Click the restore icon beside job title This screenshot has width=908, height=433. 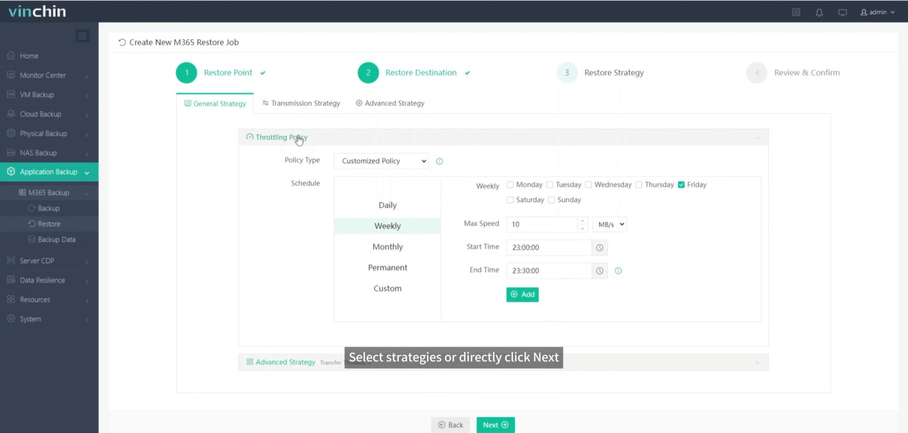click(x=122, y=42)
